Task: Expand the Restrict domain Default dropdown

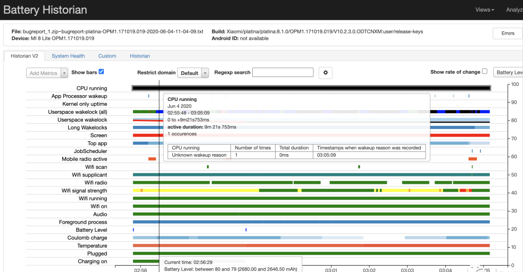Action: (193, 73)
